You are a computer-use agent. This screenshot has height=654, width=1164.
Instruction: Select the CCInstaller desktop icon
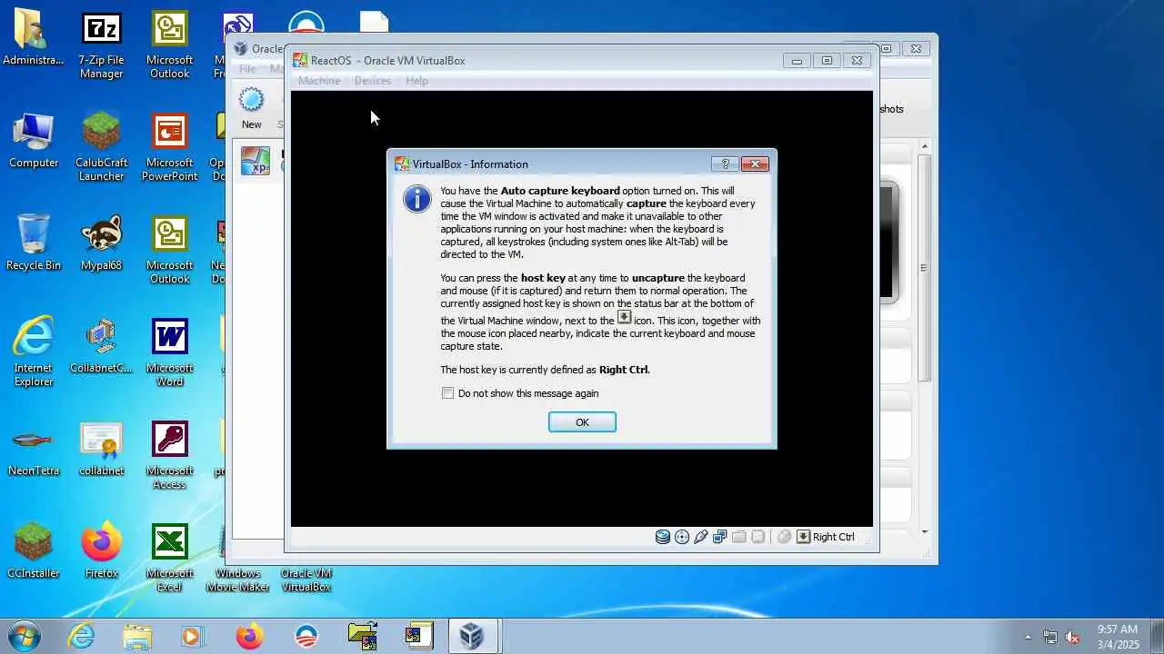pyautogui.click(x=34, y=551)
